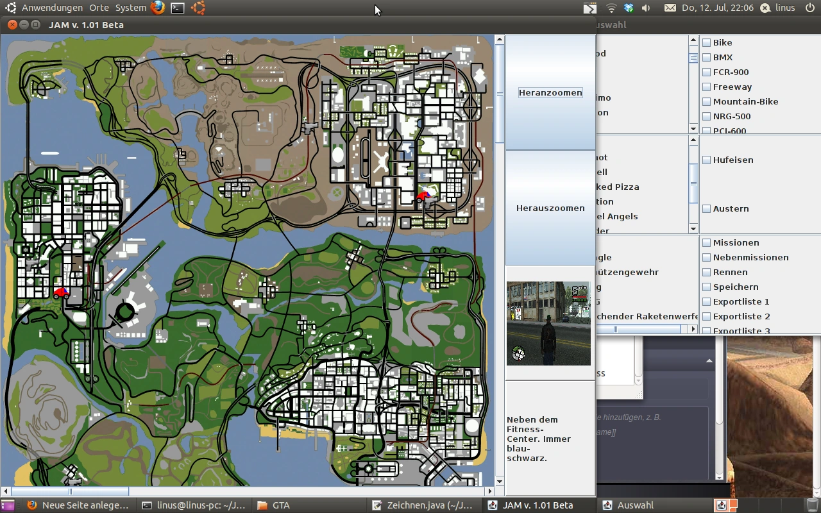The width and height of the screenshot is (821, 513).
Task: Click the street screenshot thumbnail in JAM
Action: coord(550,323)
